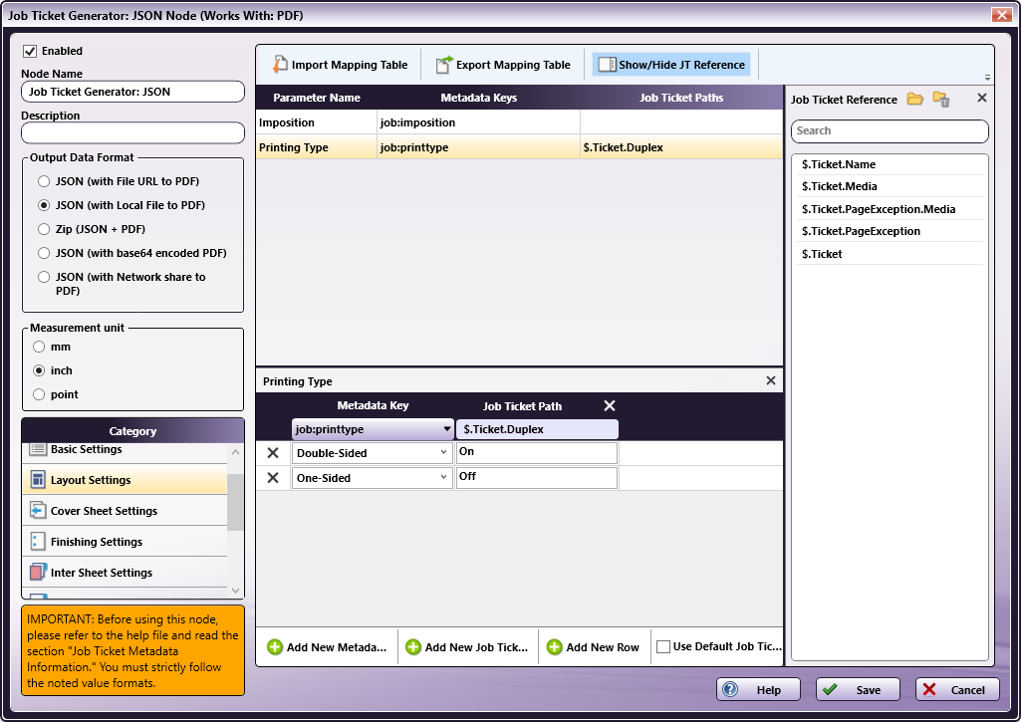Click the Metadata Keys column header

(478, 98)
